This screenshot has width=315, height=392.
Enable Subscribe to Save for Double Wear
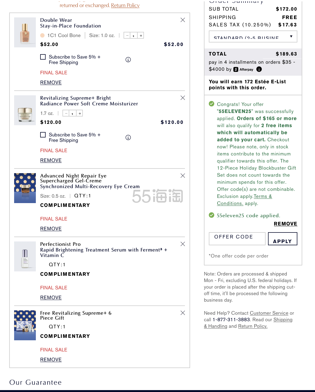click(x=43, y=57)
